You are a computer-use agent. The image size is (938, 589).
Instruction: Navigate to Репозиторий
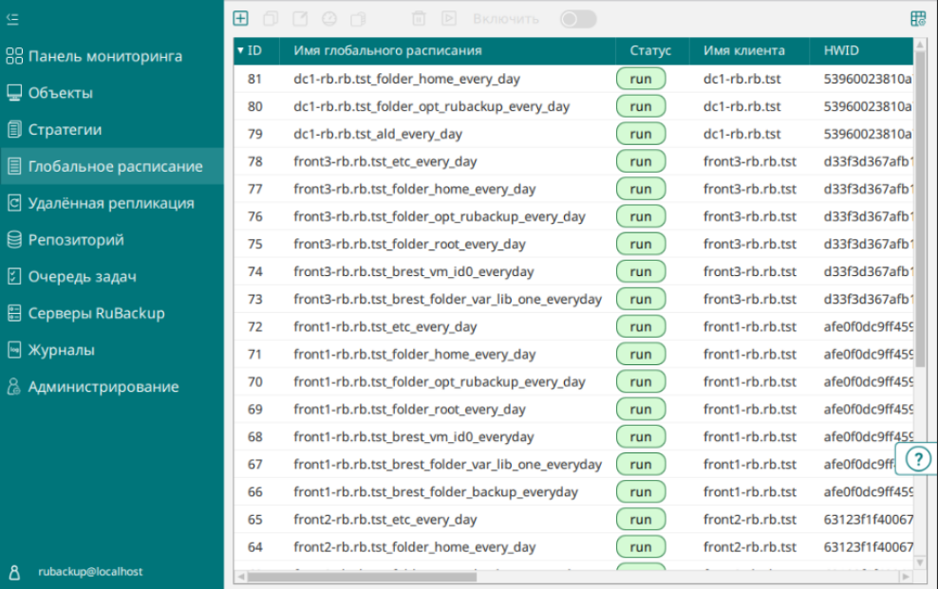tap(112, 240)
